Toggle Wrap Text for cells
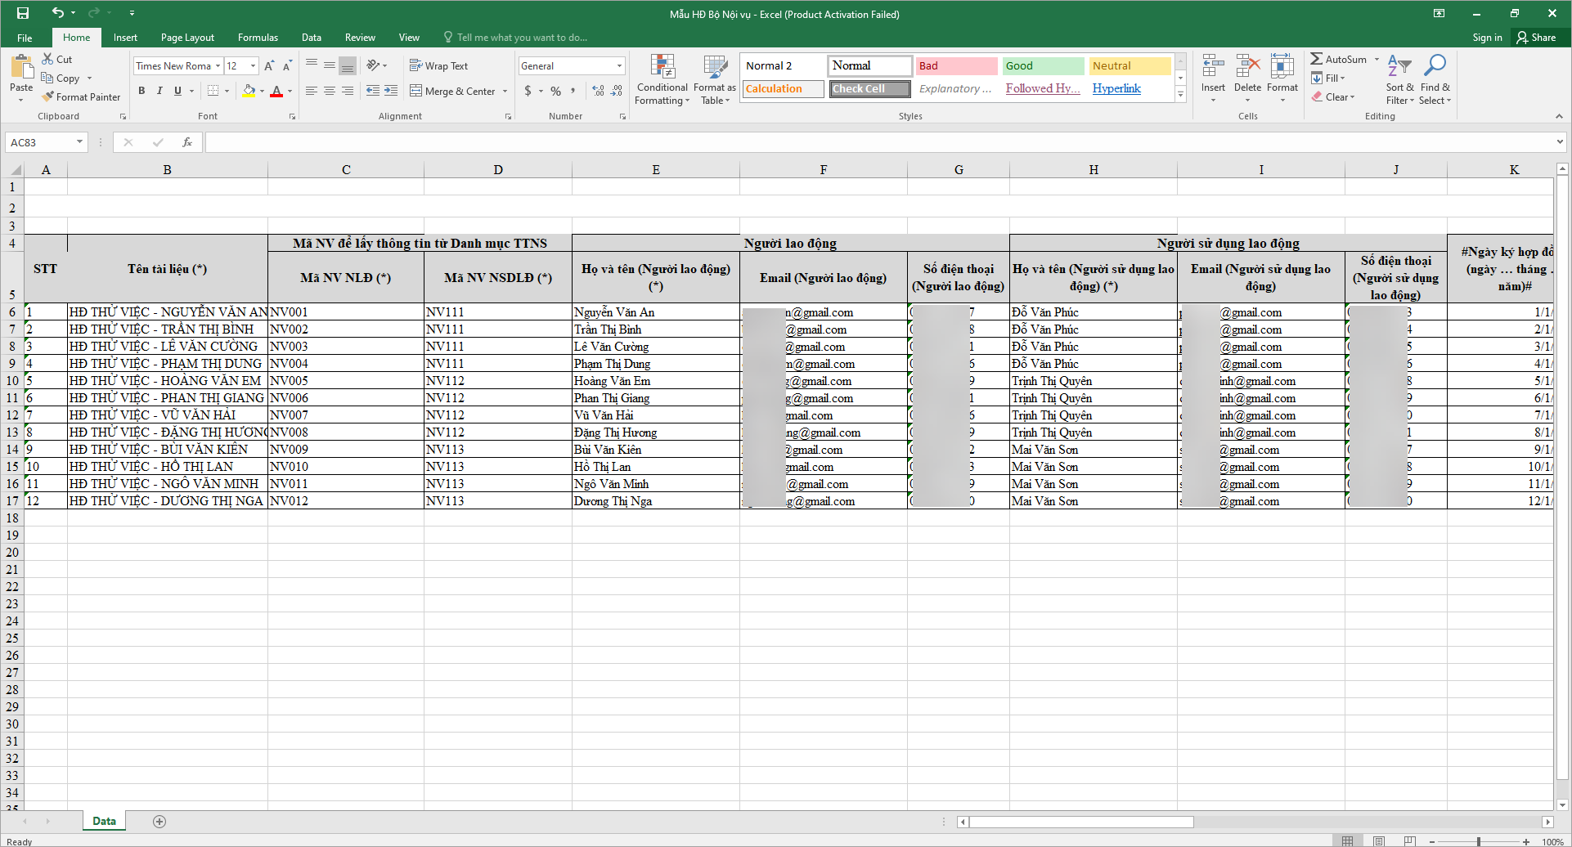1572x847 pixels. (x=438, y=65)
